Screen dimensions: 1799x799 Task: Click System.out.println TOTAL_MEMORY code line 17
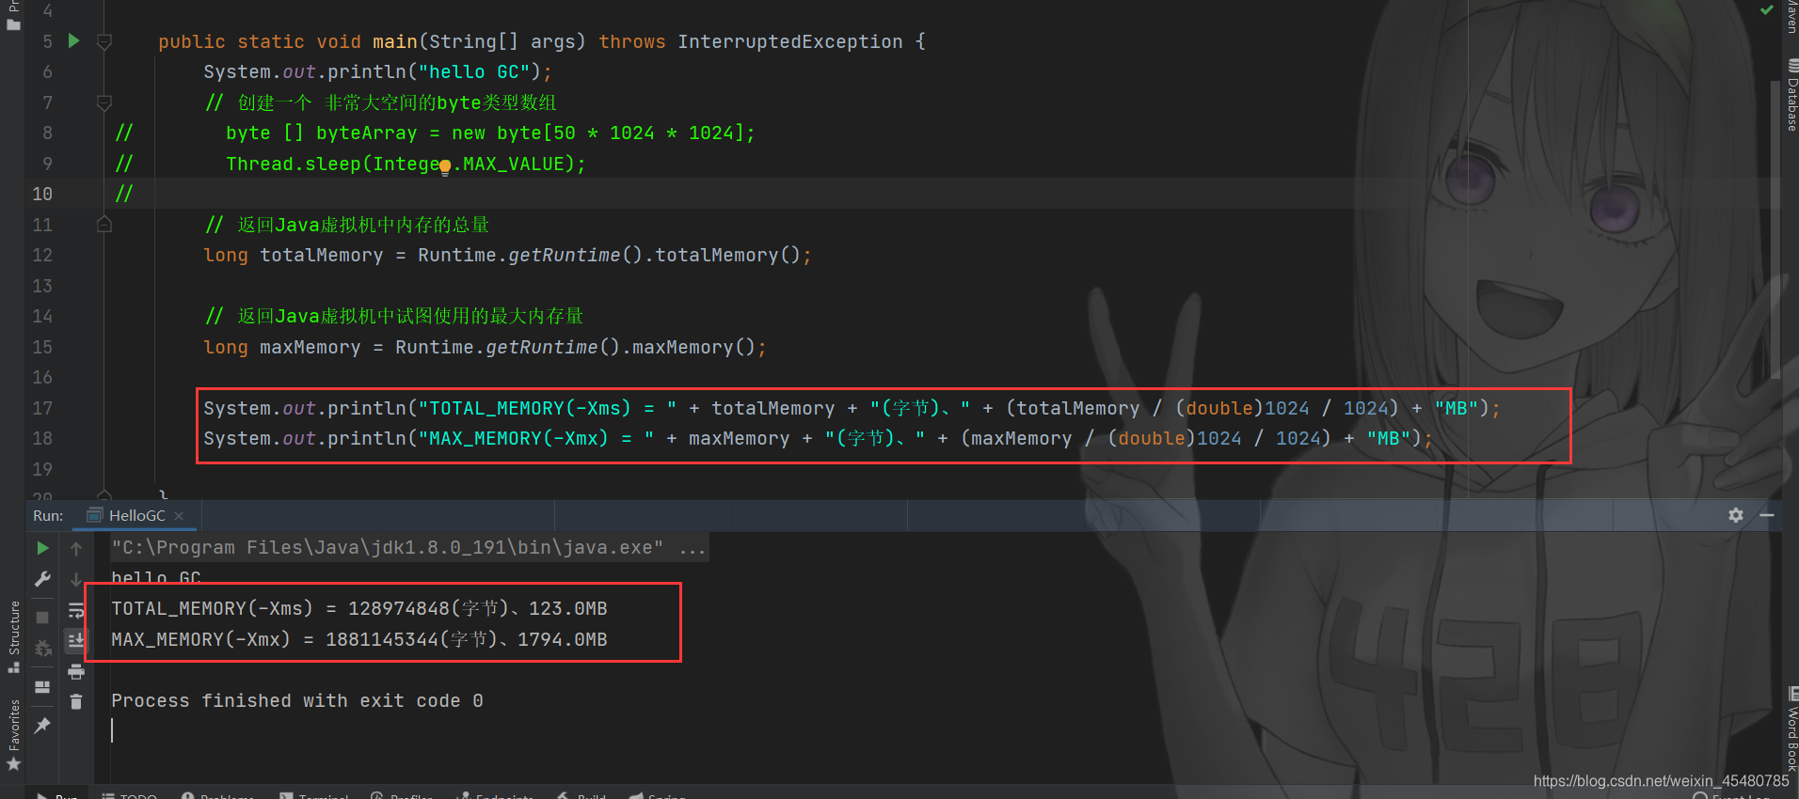[852, 408]
